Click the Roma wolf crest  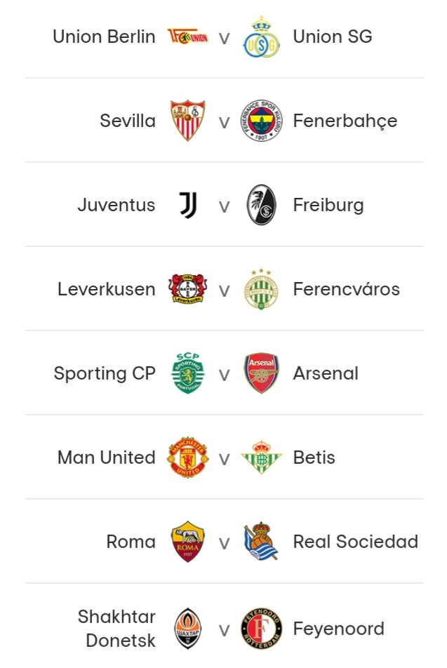[188, 542]
